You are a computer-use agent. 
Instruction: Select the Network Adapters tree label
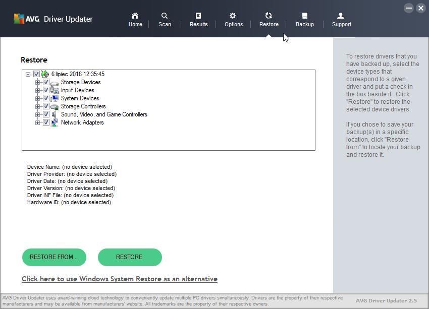pos(82,122)
